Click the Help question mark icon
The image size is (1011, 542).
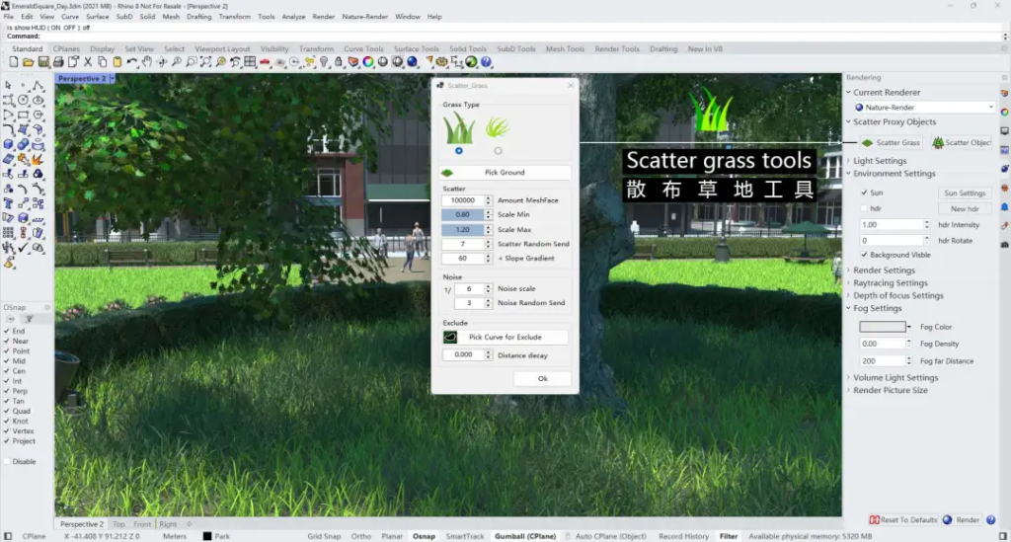[487, 62]
